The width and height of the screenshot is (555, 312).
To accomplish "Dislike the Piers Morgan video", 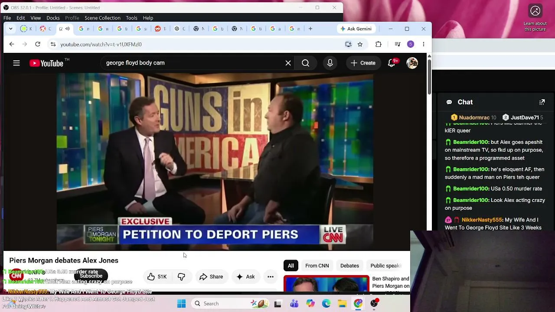I will pyautogui.click(x=181, y=277).
